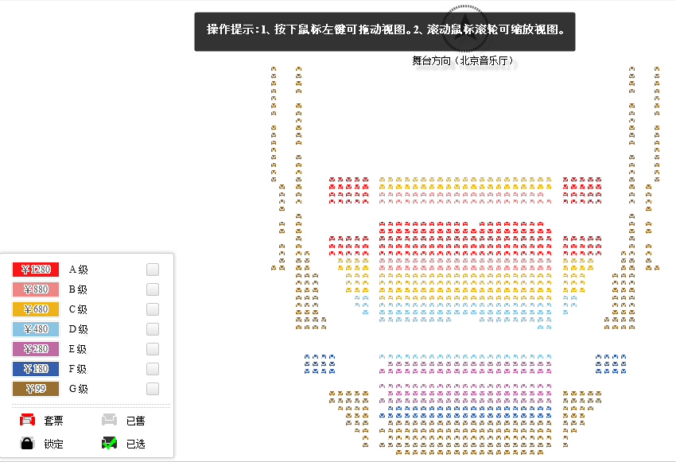Check the F级 ¥180 checkbox
676x462 pixels.
[x=153, y=369]
